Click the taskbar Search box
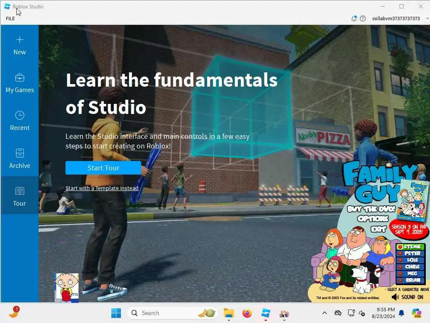Image resolution: width=430 pixels, height=323 pixels. tap(172, 313)
